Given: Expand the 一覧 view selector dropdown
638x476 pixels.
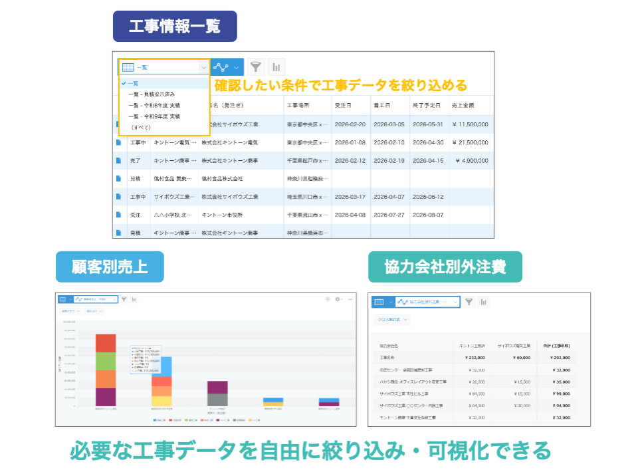Looking at the screenshot, I should click(x=203, y=67).
